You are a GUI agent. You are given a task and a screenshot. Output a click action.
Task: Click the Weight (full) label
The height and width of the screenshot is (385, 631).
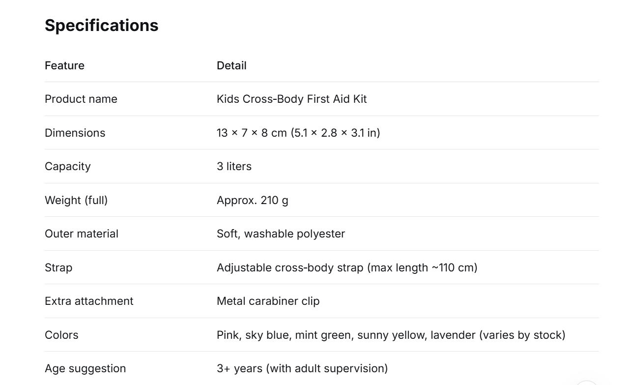76,200
